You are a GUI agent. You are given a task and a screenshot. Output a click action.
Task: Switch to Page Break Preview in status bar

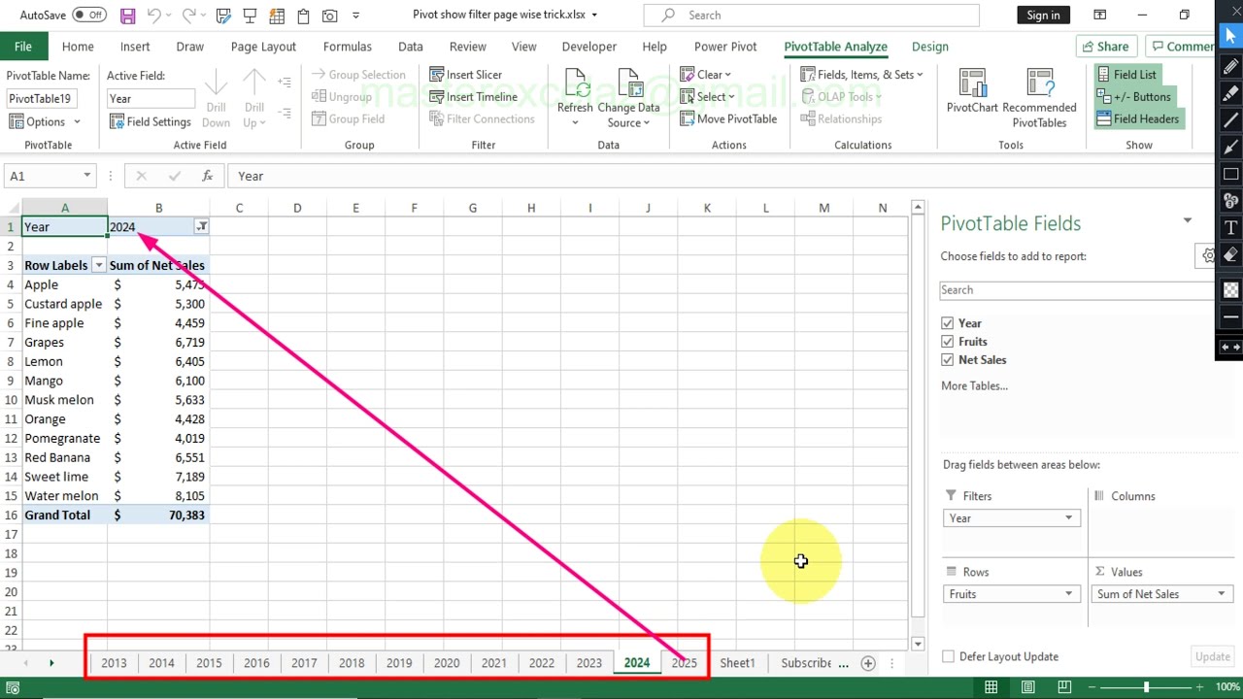point(1064,687)
